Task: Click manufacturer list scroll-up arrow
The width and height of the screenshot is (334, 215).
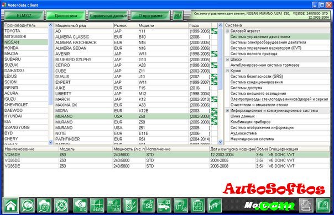Action: pos(50,25)
